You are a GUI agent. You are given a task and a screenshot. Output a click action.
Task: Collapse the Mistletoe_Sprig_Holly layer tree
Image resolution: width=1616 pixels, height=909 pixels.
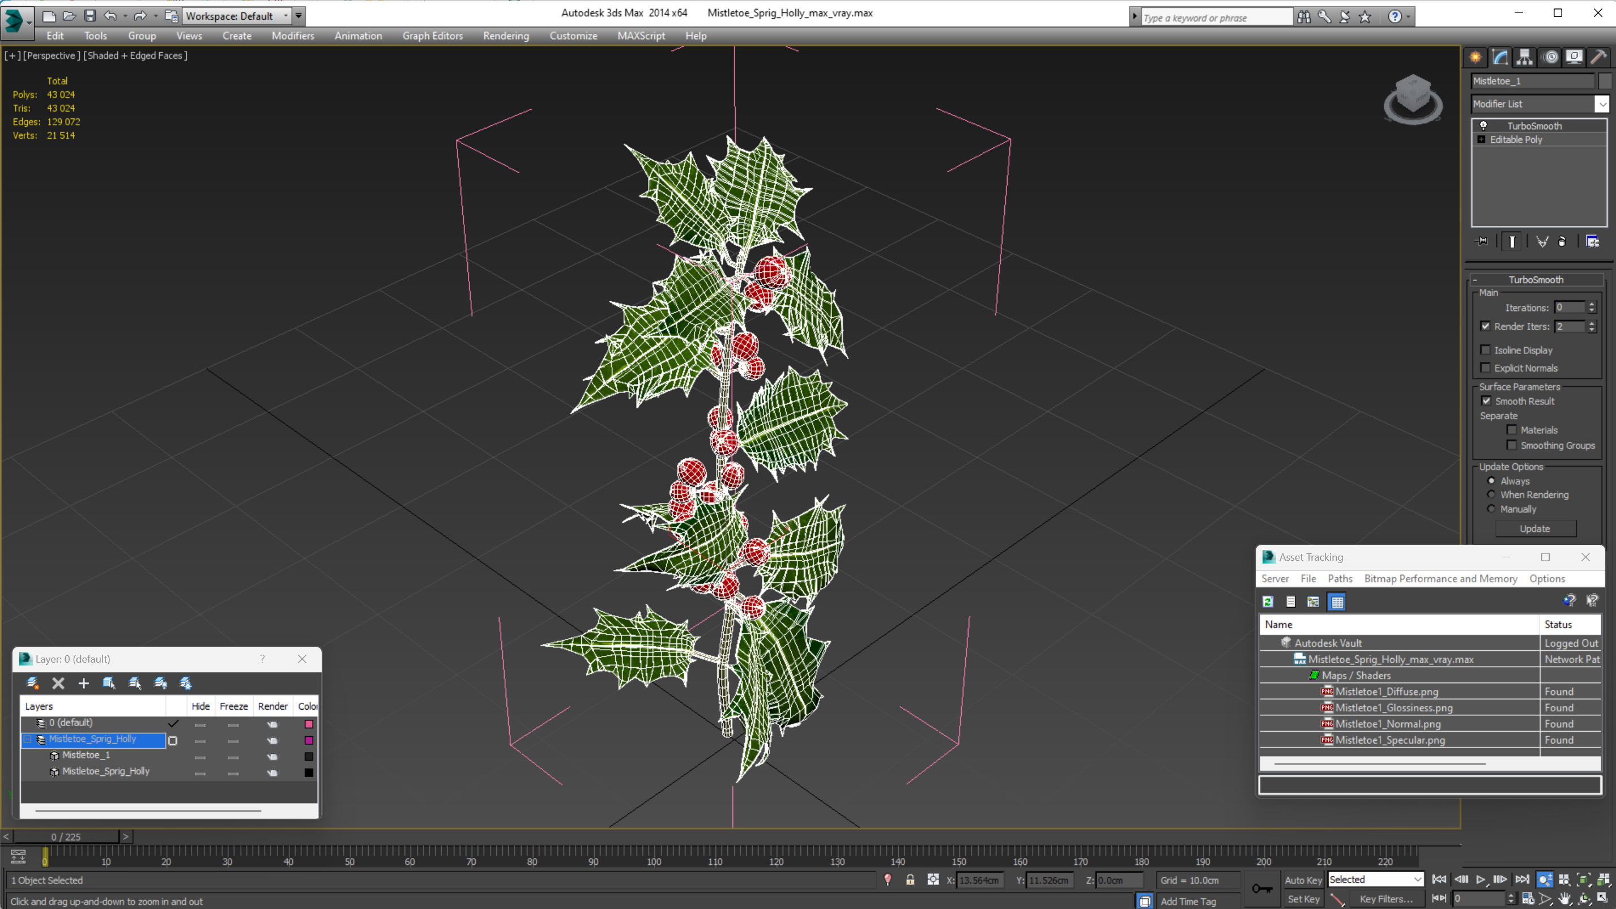(28, 740)
